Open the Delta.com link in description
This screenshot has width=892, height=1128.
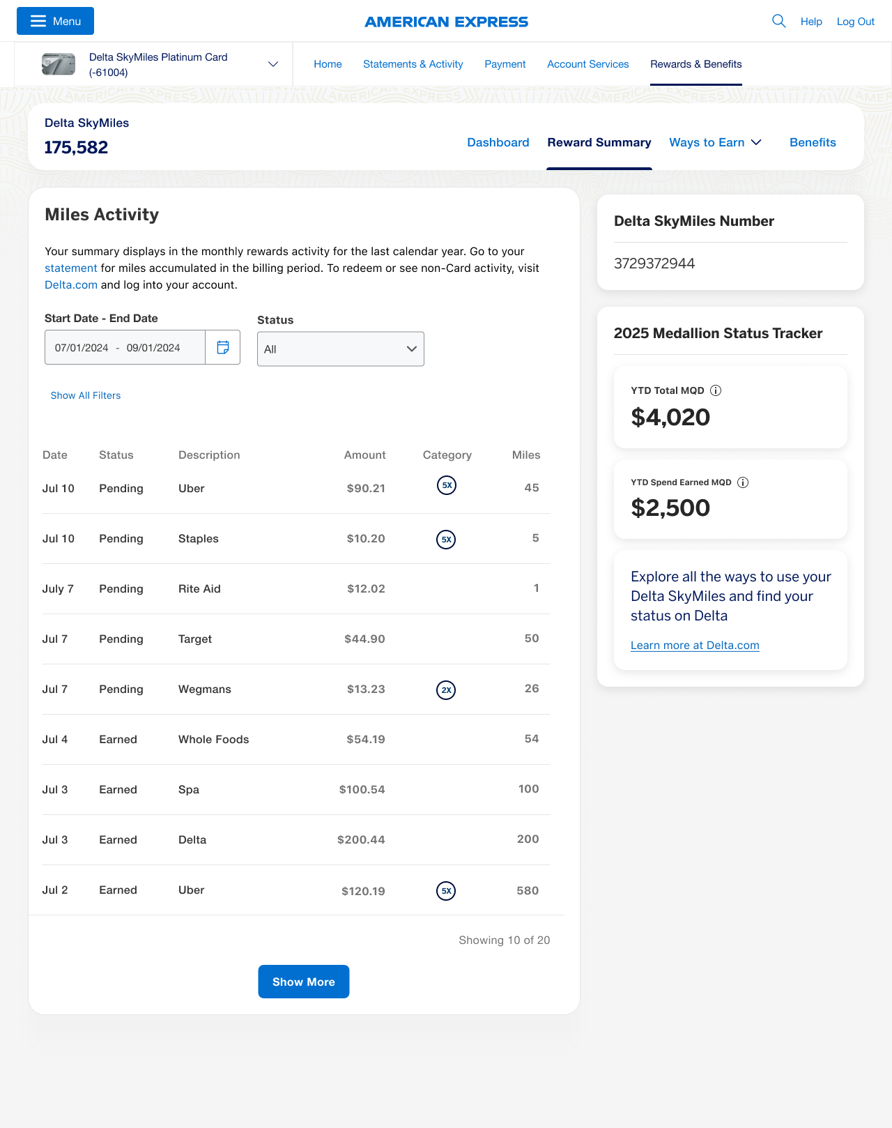pos(71,284)
